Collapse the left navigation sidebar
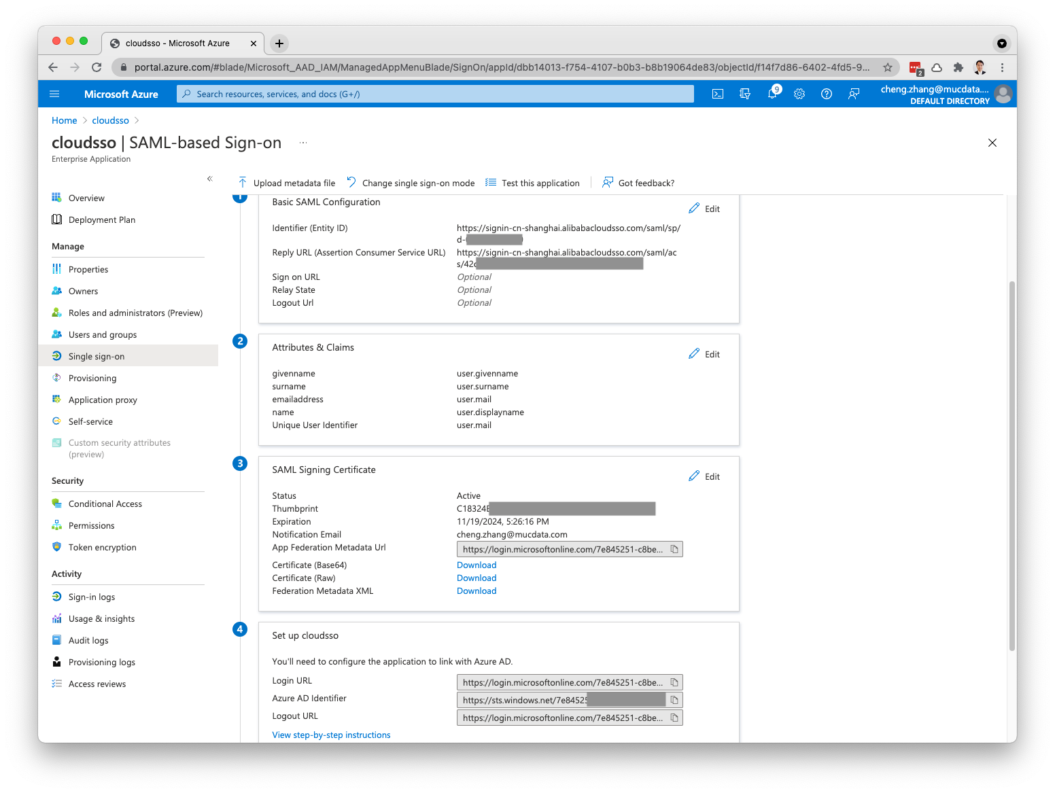Viewport: 1055px width, 793px height. 209,179
